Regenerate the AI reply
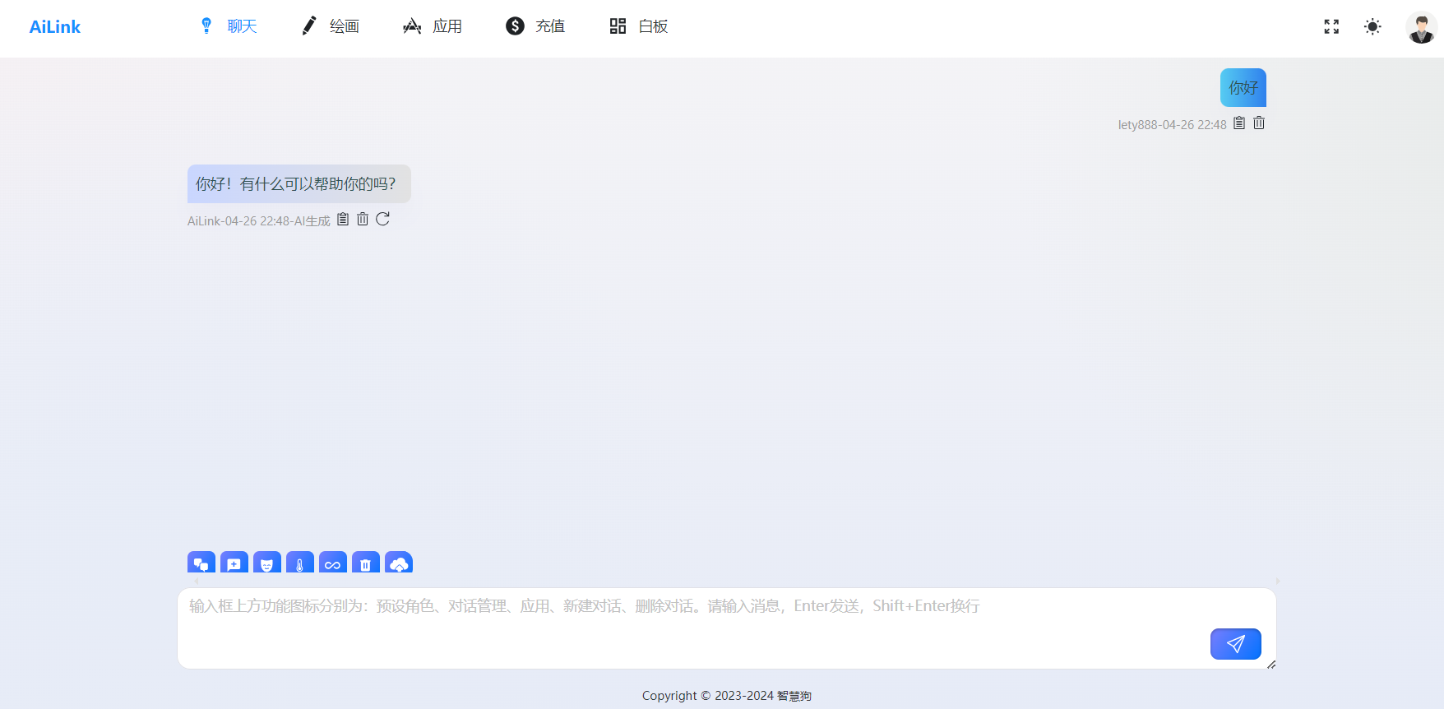The height and width of the screenshot is (709, 1444). (x=383, y=220)
